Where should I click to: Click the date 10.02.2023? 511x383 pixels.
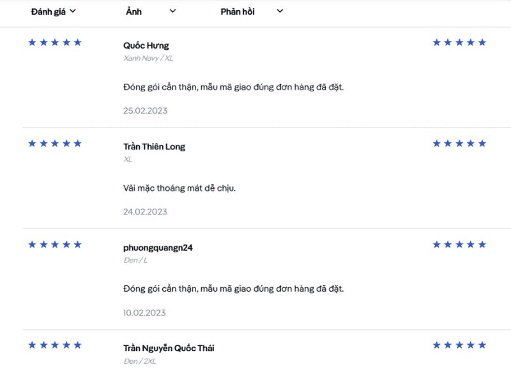[x=144, y=313]
